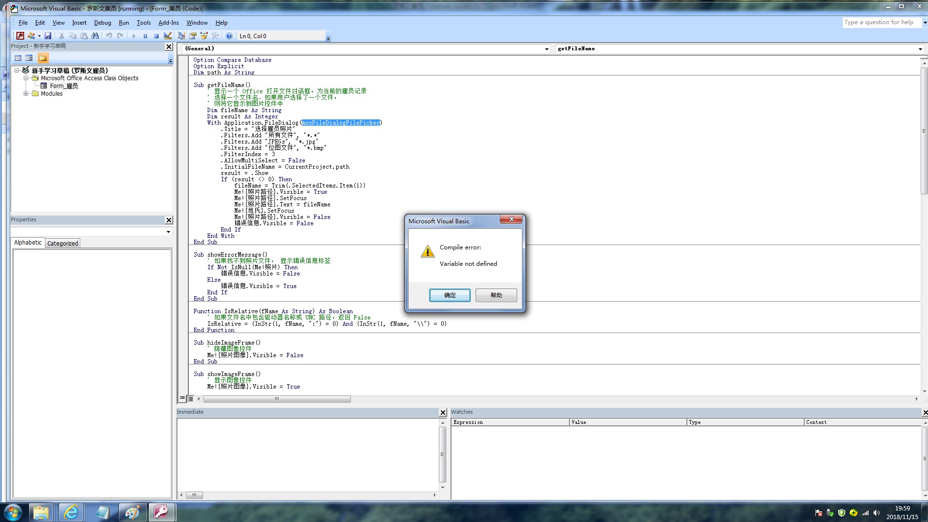Select Form_雇员 in project tree
The image size is (928, 522).
tap(63, 86)
